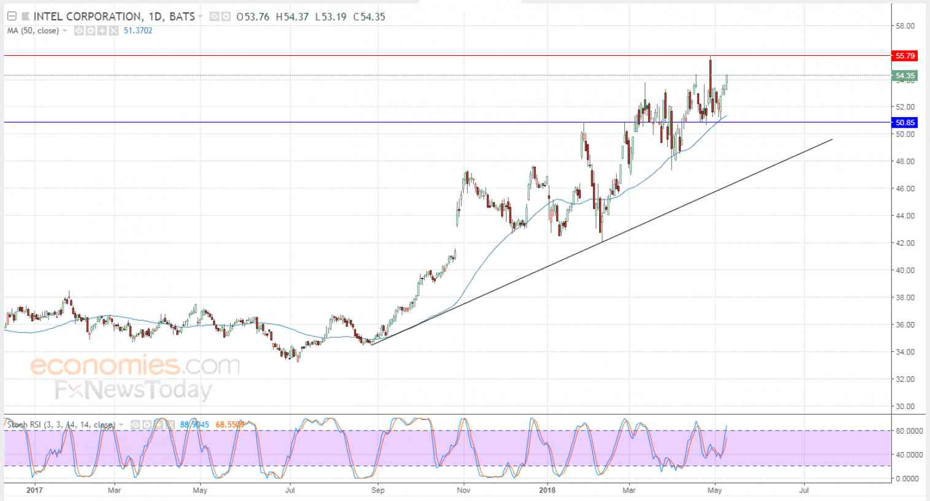Open Stoch RSI format settings icon
930x501 pixels.
coord(147,424)
